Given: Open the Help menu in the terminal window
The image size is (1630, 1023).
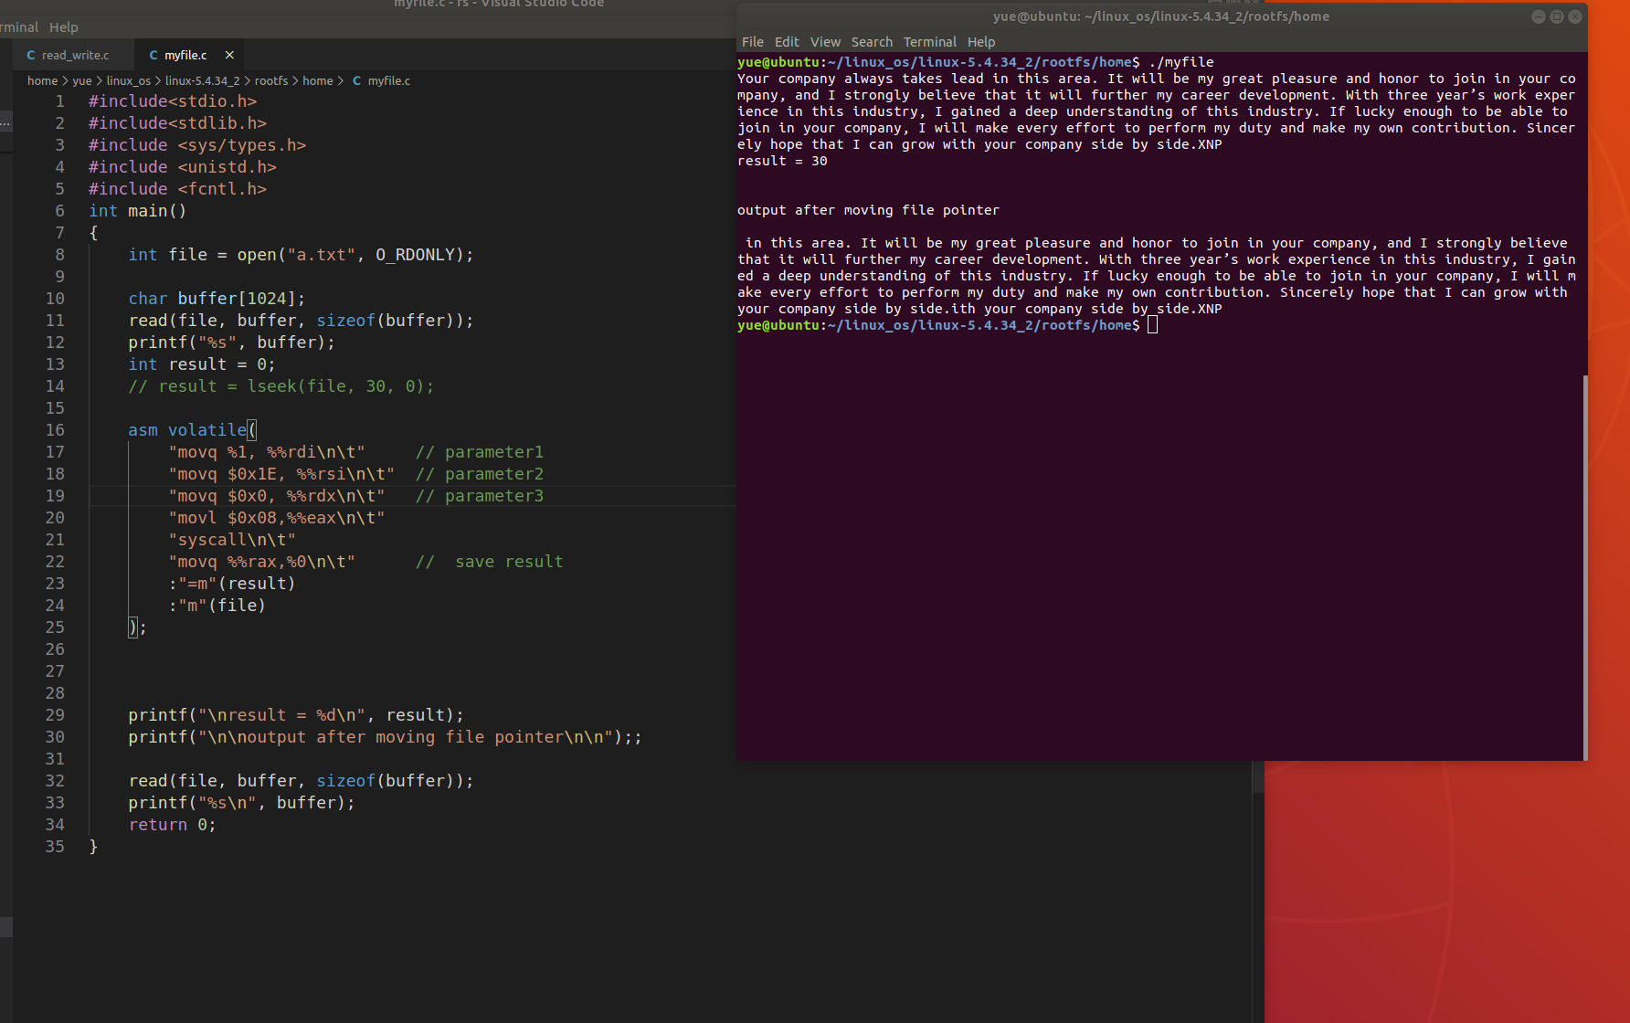Looking at the screenshot, I should 981,42.
